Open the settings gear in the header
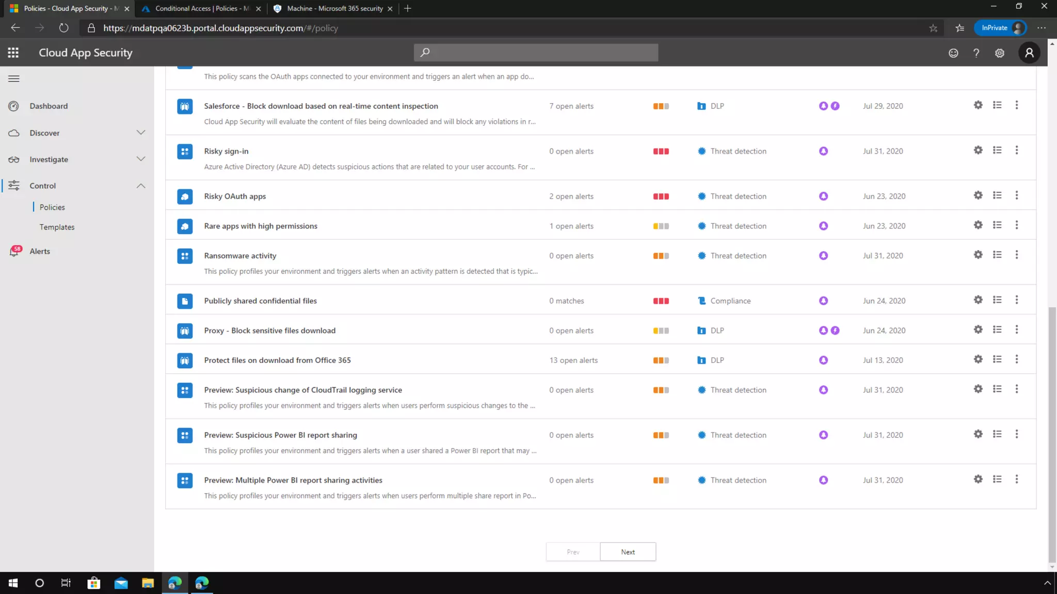1057x594 pixels. tap(1000, 53)
